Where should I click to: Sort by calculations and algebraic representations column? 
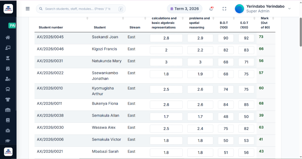click(x=164, y=23)
